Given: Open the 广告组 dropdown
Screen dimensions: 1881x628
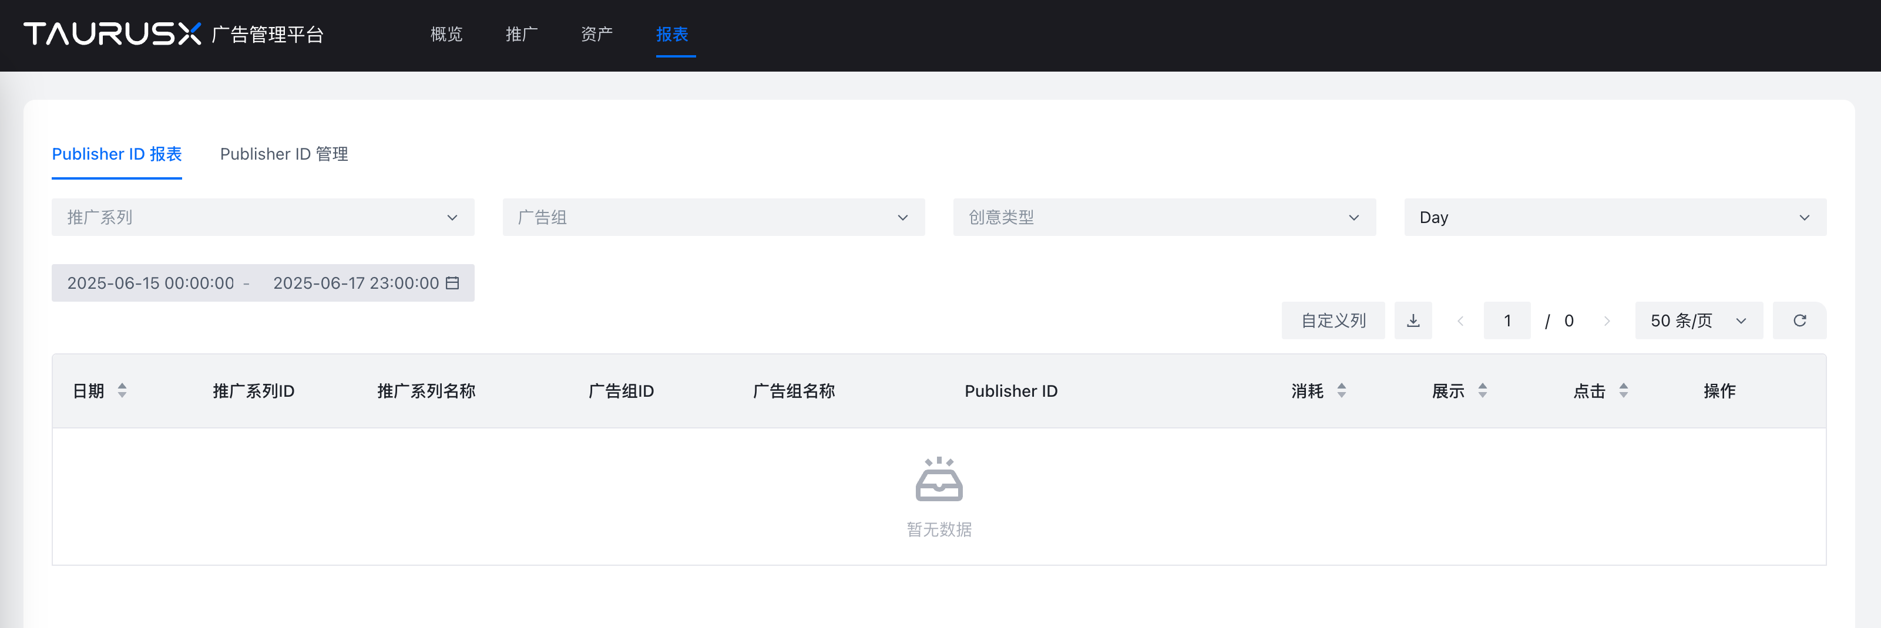Looking at the screenshot, I should [713, 217].
